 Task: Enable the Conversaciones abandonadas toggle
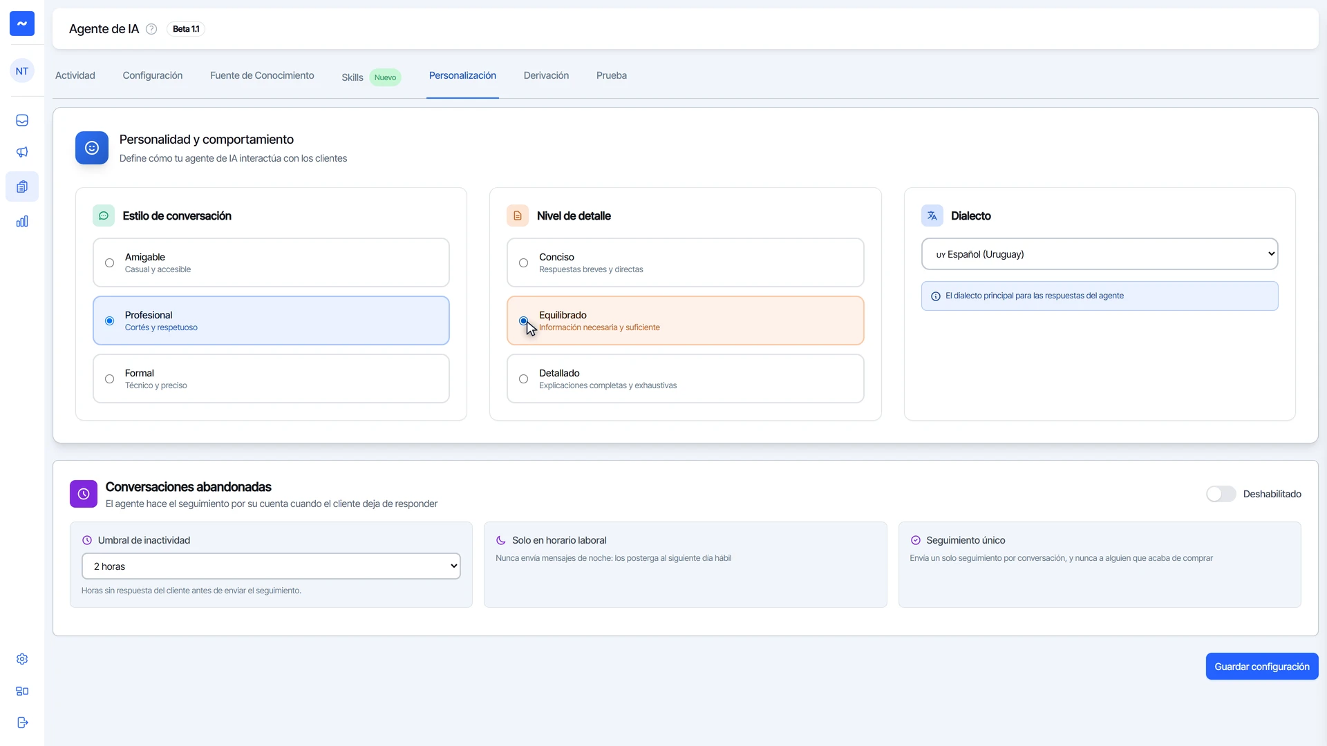click(1221, 494)
